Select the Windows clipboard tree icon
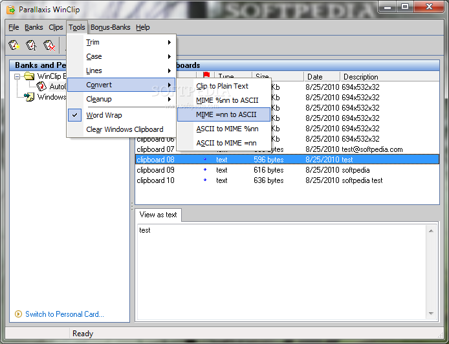Viewport: 449px width, 344px height. coord(29,97)
